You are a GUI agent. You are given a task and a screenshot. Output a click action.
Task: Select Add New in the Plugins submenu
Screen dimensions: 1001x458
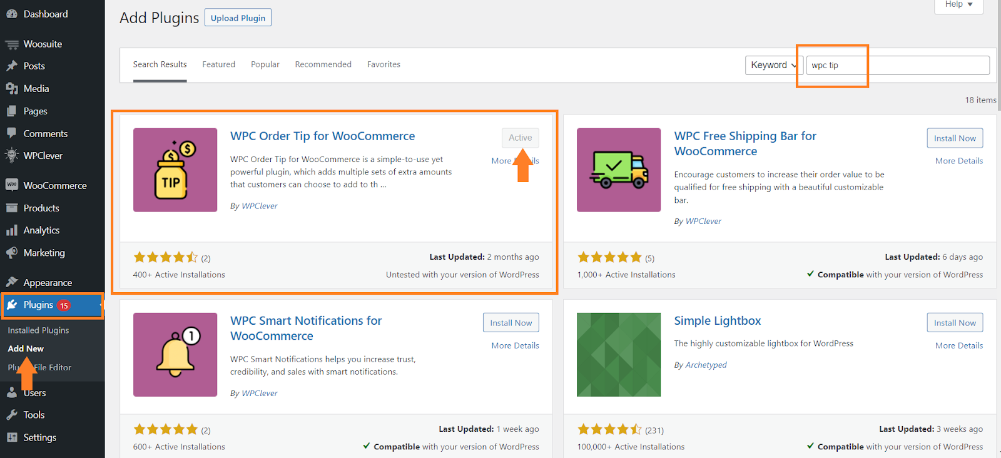tap(26, 349)
